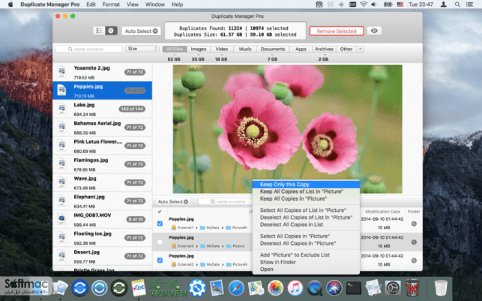This screenshot has height=301, width=482.
Task: Select the Archives filter tab
Action: coord(324,49)
